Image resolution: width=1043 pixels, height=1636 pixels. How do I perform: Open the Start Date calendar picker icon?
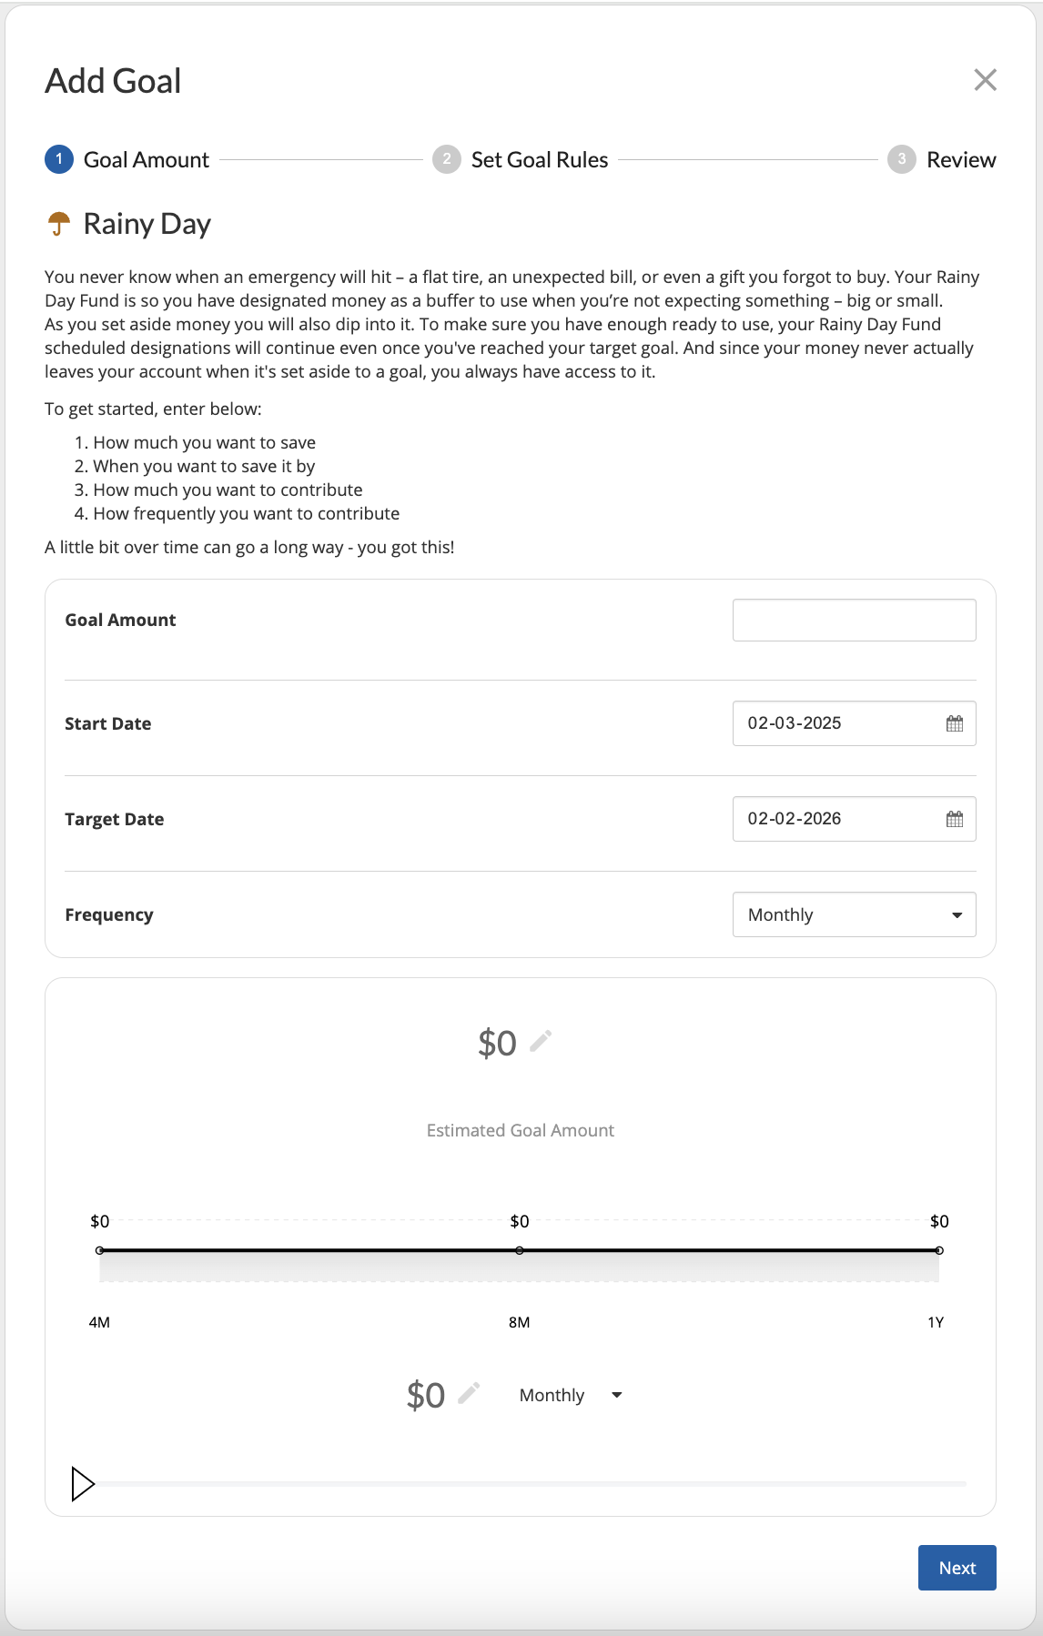pyautogui.click(x=953, y=723)
